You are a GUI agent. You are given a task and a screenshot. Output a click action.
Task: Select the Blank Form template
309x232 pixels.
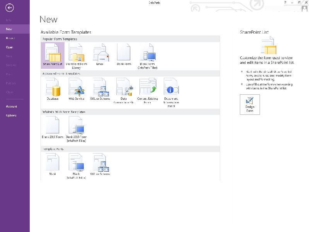click(124, 55)
